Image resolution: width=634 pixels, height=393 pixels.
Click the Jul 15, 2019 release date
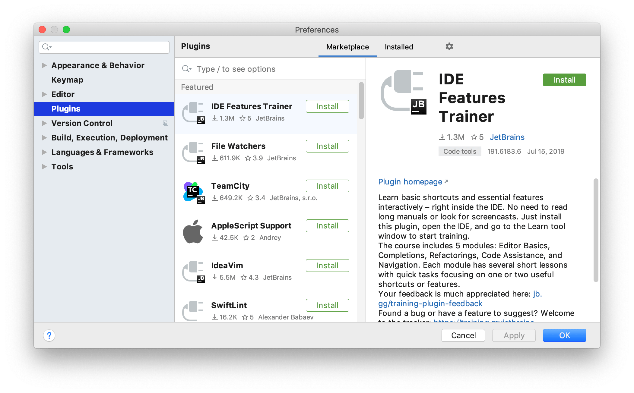tap(546, 151)
